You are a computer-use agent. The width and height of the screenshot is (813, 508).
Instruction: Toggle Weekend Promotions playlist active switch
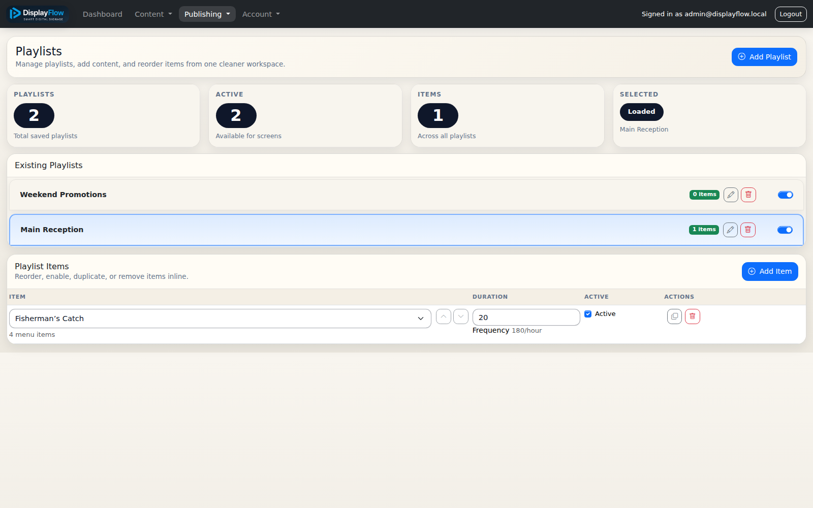(x=786, y=195)
